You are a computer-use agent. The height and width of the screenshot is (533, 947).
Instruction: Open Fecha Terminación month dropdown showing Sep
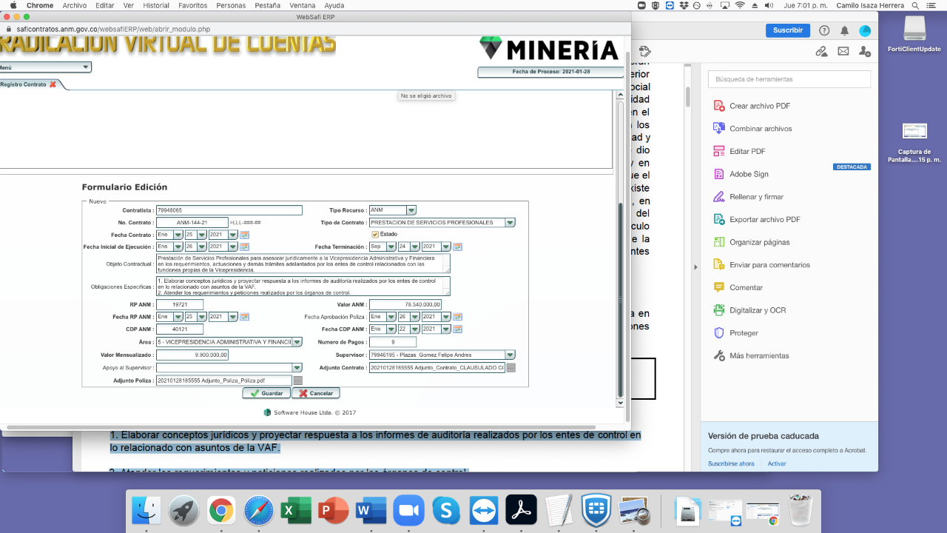click(x=382, y=247)
